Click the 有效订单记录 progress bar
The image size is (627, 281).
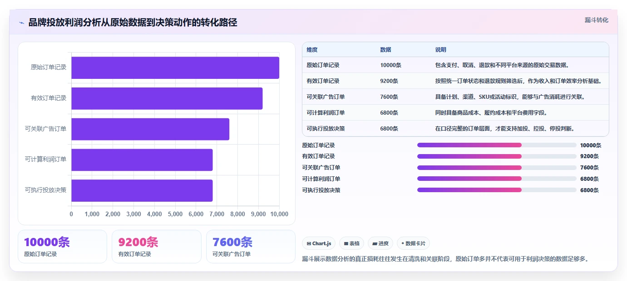pos(497,156)
